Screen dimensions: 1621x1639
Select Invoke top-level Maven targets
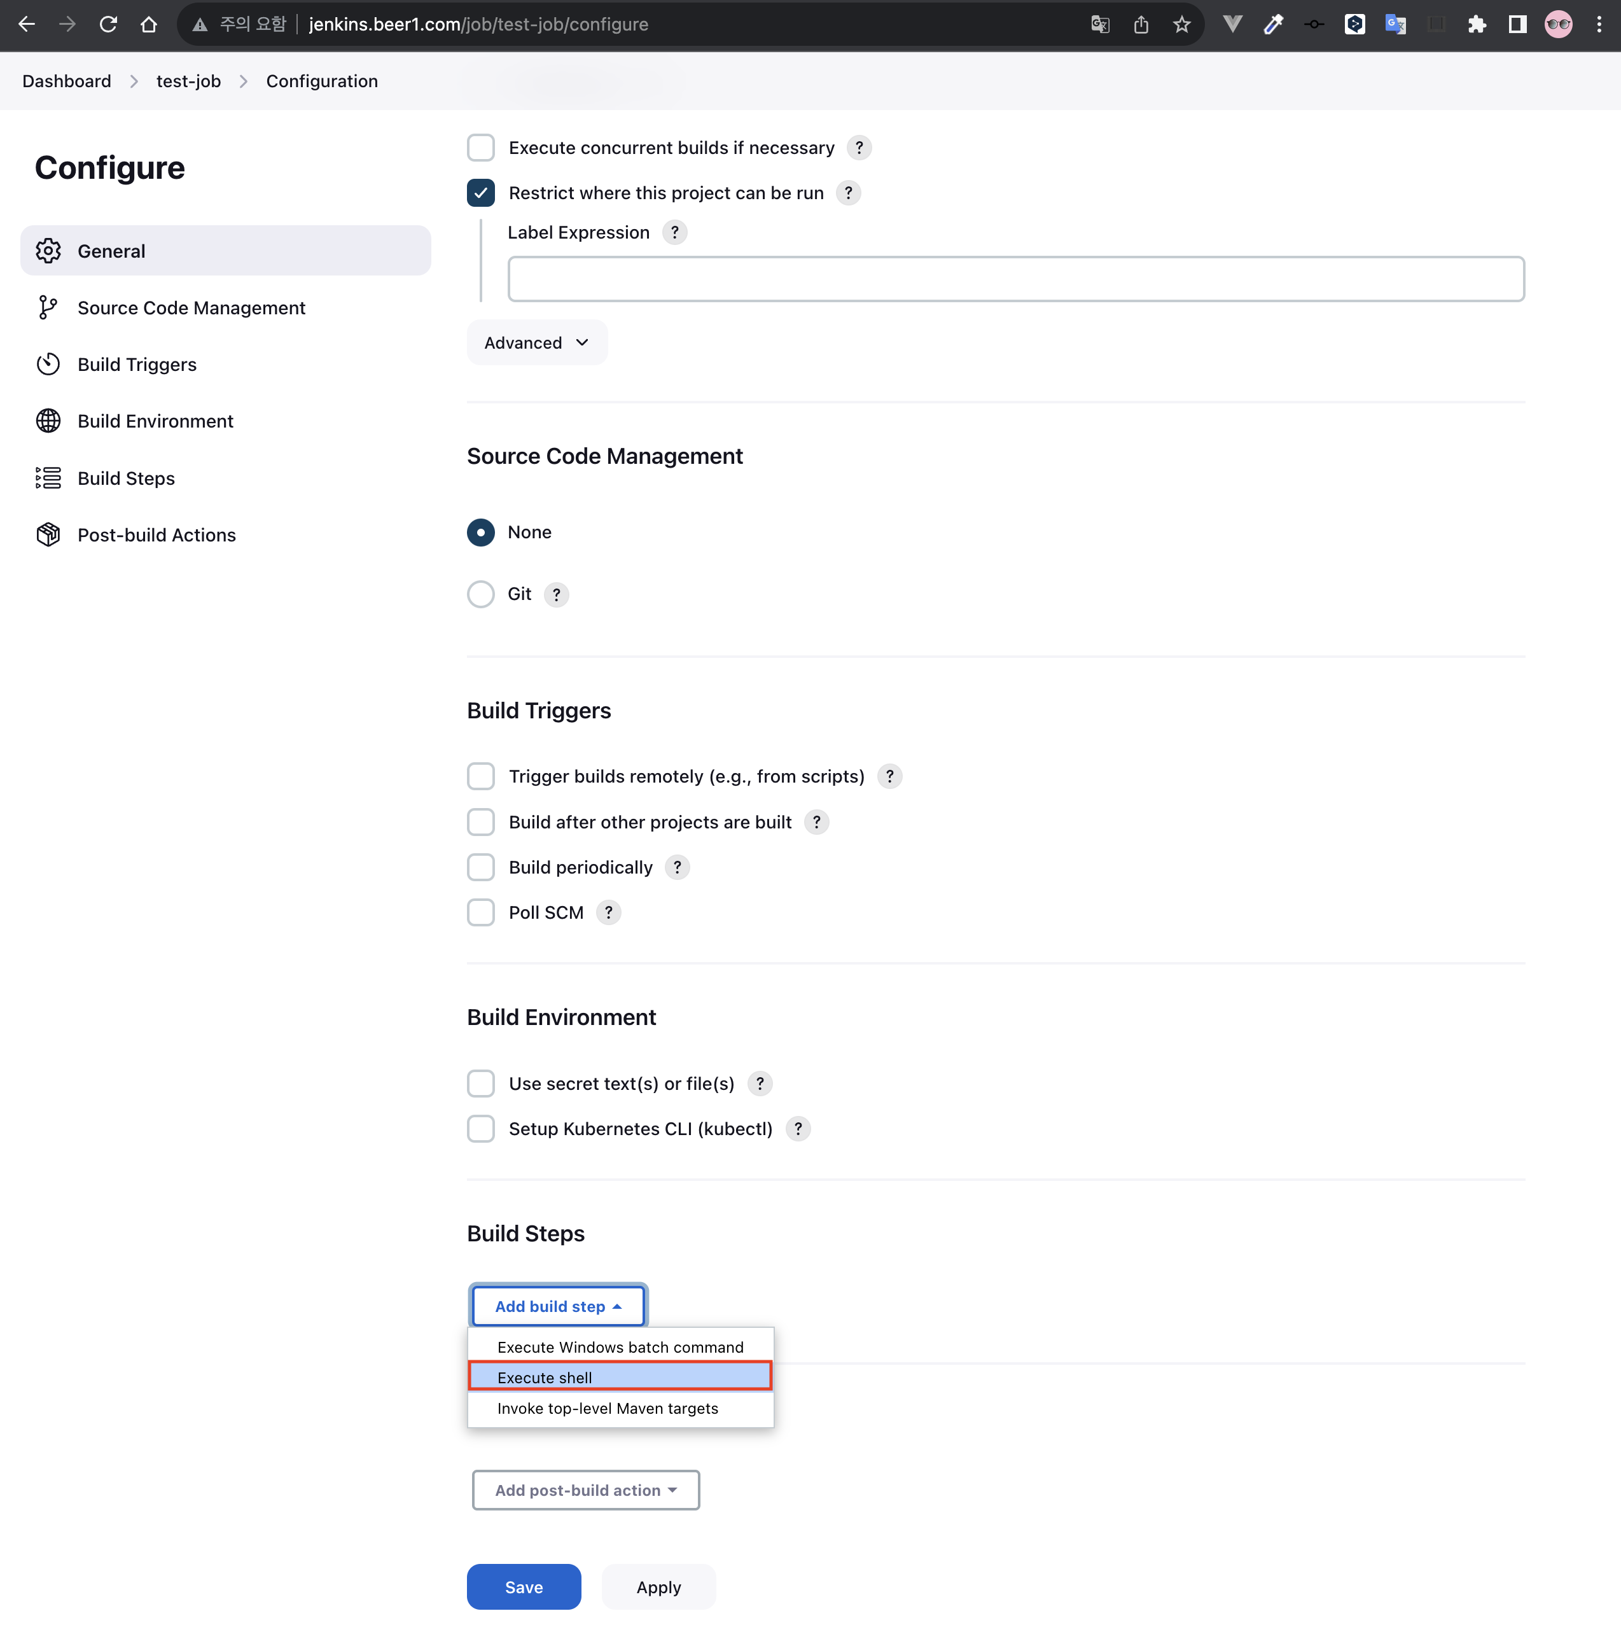click(608, 1408)
